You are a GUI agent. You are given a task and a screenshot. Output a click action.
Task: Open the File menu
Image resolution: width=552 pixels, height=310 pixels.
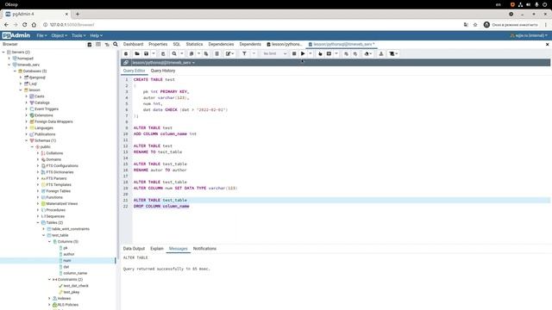click(41, 35)
